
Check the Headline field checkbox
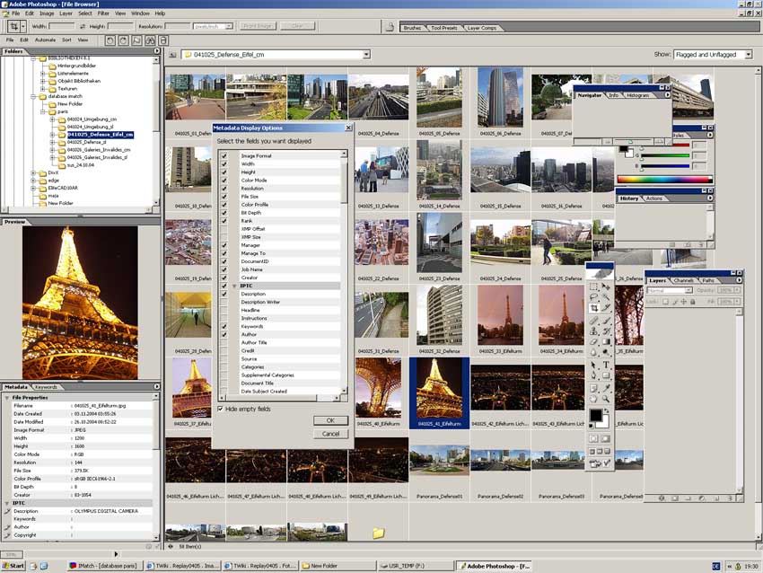pyautogui.click(x=224, y=310)
